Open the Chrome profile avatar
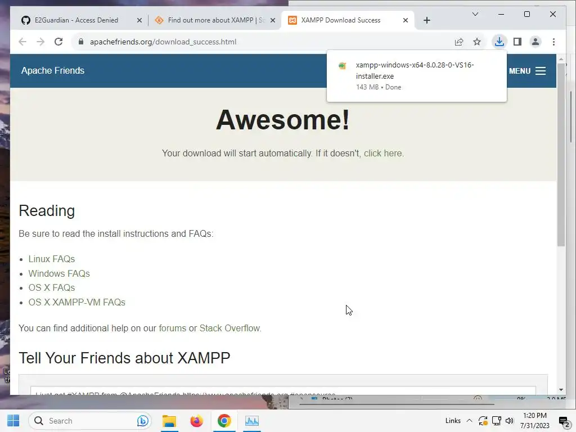The width and height of the screenshot is (576, 432). pos(535,42)
